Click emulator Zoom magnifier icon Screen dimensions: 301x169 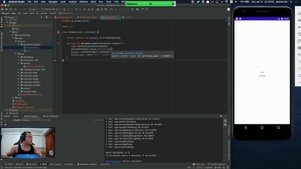tap(299, 55)
